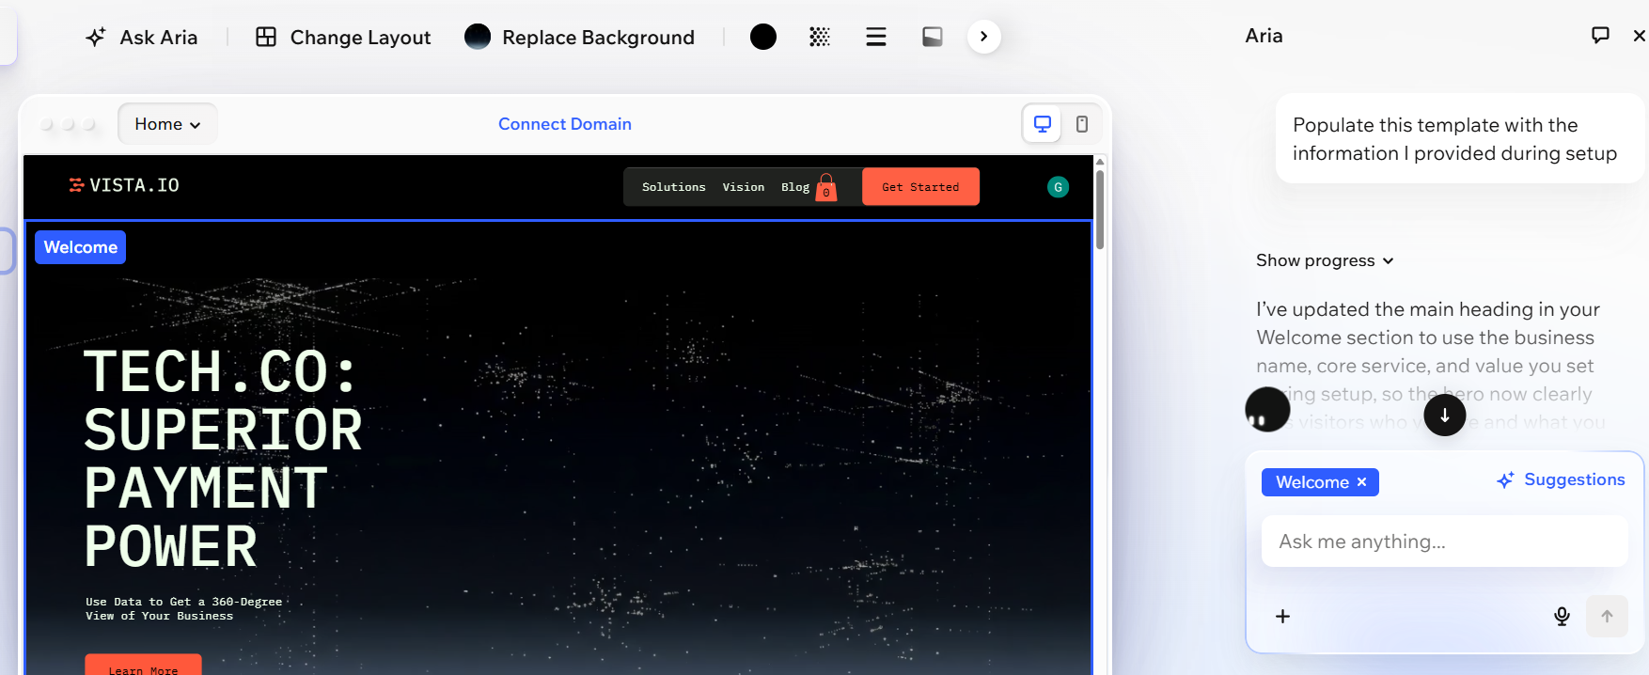Click the 'Use Data to Get a 360-Degree' subtitle
This screenshot has width=1649, height=675.
pos(183,609)
